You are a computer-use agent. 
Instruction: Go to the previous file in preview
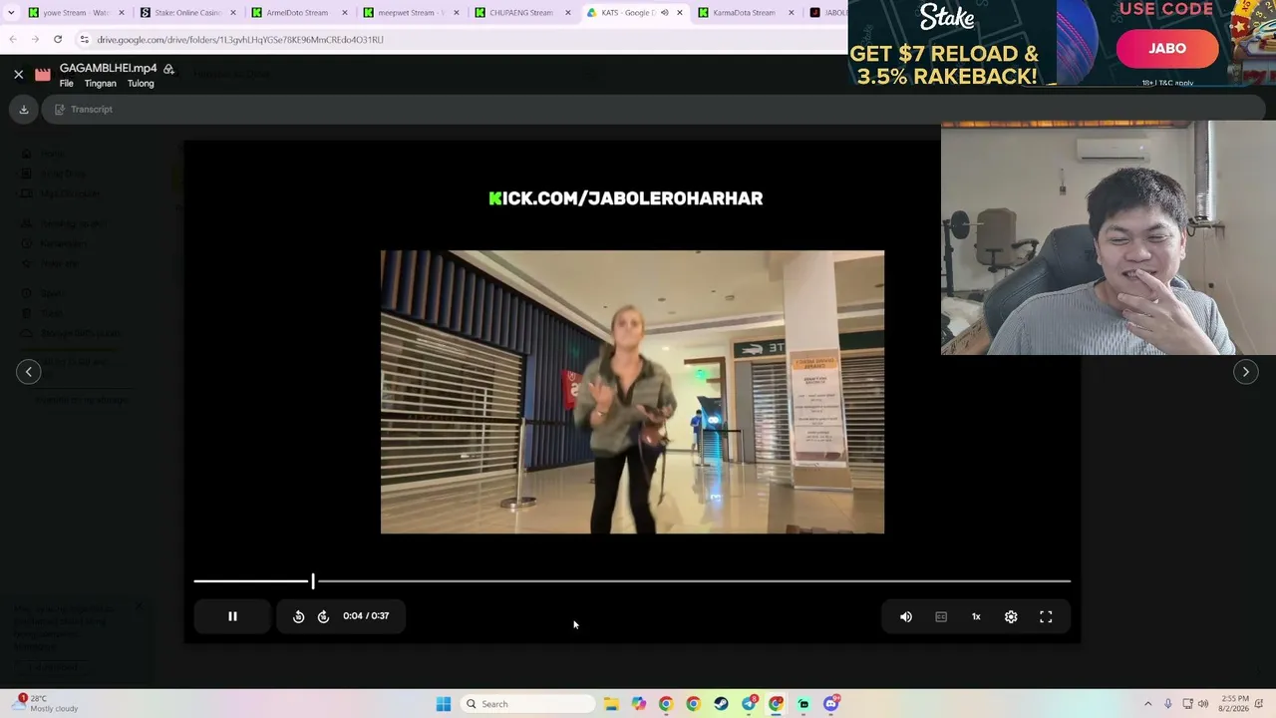[29, 372]
